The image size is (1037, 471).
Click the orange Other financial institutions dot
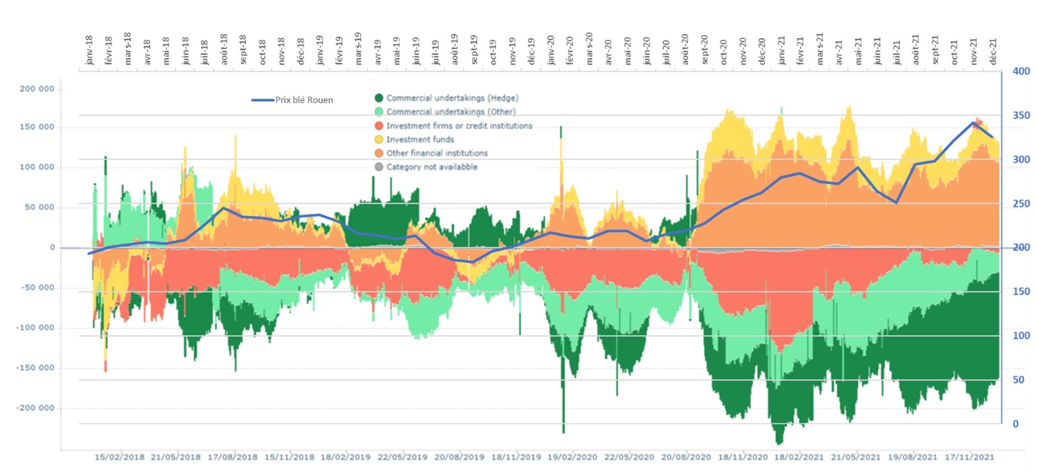click(379, 153)
